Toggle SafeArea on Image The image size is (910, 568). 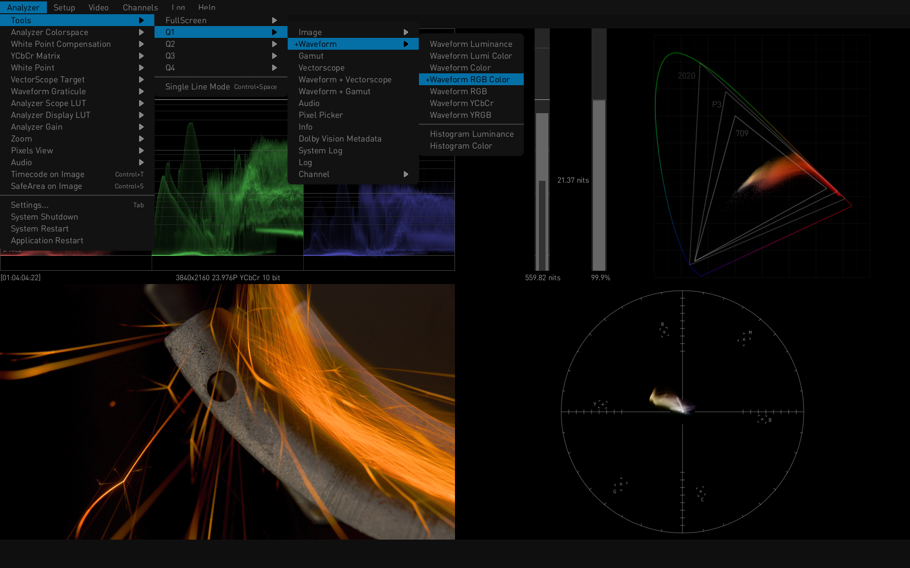point(46,186)
